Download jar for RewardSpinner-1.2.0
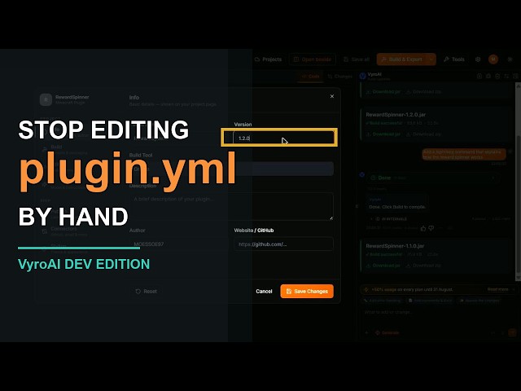This screenshot has height=391, width=521. [383, 134]
